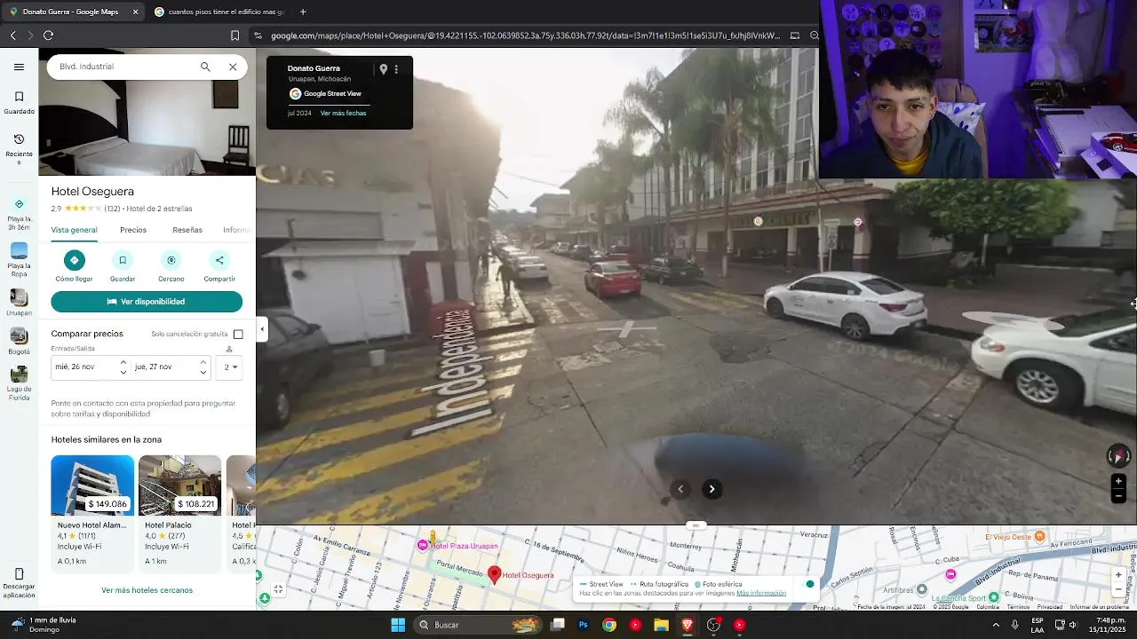Image resolution: width=1137 pixels, height=639 pixels.
Task: Switch to the partly hidden Informa tab
Action: pos(236,230)
